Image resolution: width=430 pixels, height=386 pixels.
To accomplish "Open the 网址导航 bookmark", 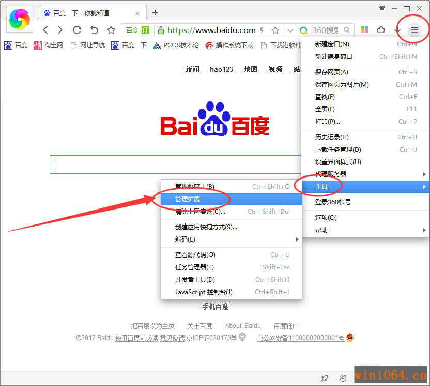I will point(88,45).
